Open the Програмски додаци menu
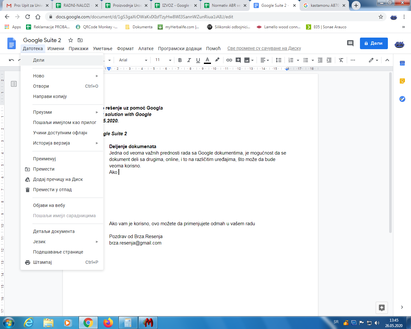The image size is (411, 329). point(180,49)
